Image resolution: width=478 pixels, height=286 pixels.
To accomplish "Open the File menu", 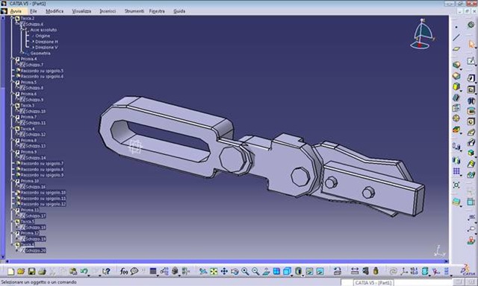I will point(34,11).
